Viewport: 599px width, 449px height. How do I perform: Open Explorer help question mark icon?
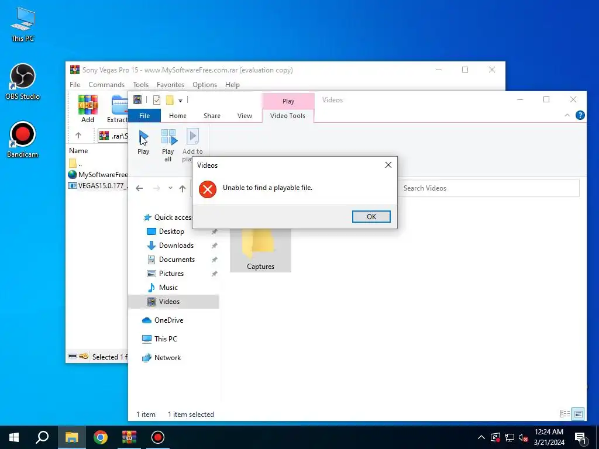pyautogui.click(x=580, y=115)
